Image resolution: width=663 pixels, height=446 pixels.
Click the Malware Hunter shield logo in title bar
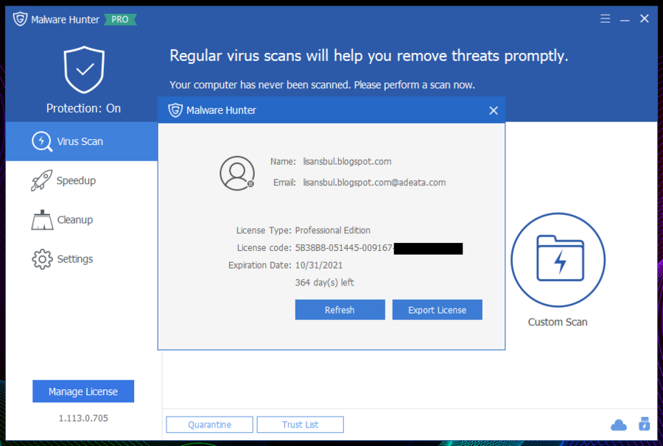[20, 19]
